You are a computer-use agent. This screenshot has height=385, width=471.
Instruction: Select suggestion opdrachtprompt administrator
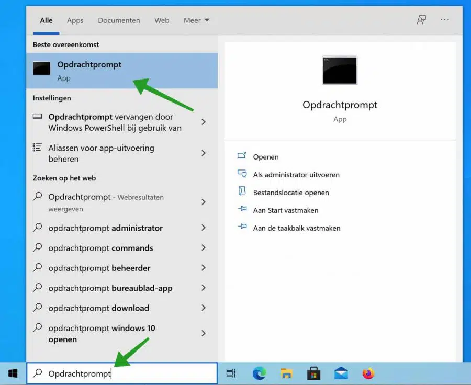click(122, 228)
